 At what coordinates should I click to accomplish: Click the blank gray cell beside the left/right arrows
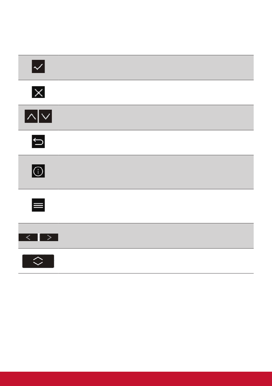(x=155, y=236)
